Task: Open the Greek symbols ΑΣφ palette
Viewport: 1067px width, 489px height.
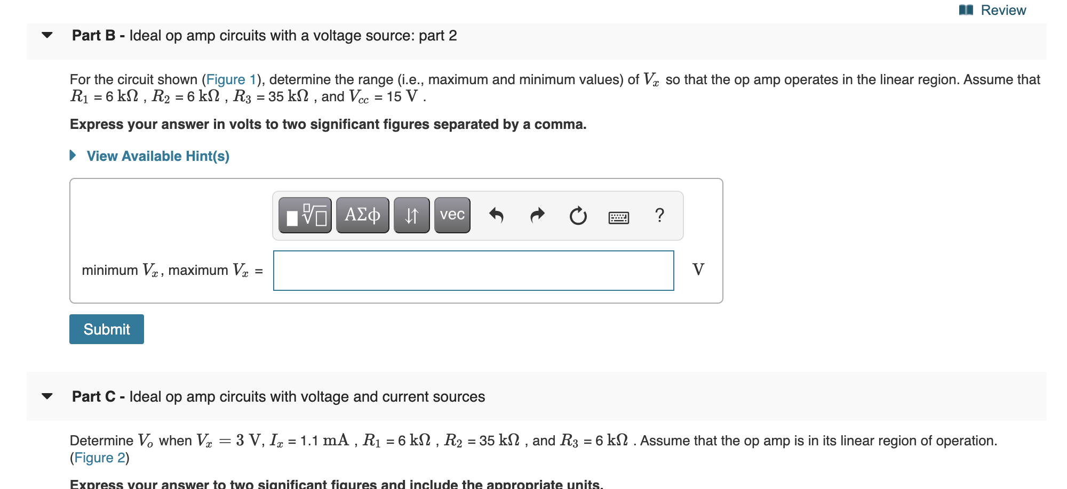Action: (362, 215)
